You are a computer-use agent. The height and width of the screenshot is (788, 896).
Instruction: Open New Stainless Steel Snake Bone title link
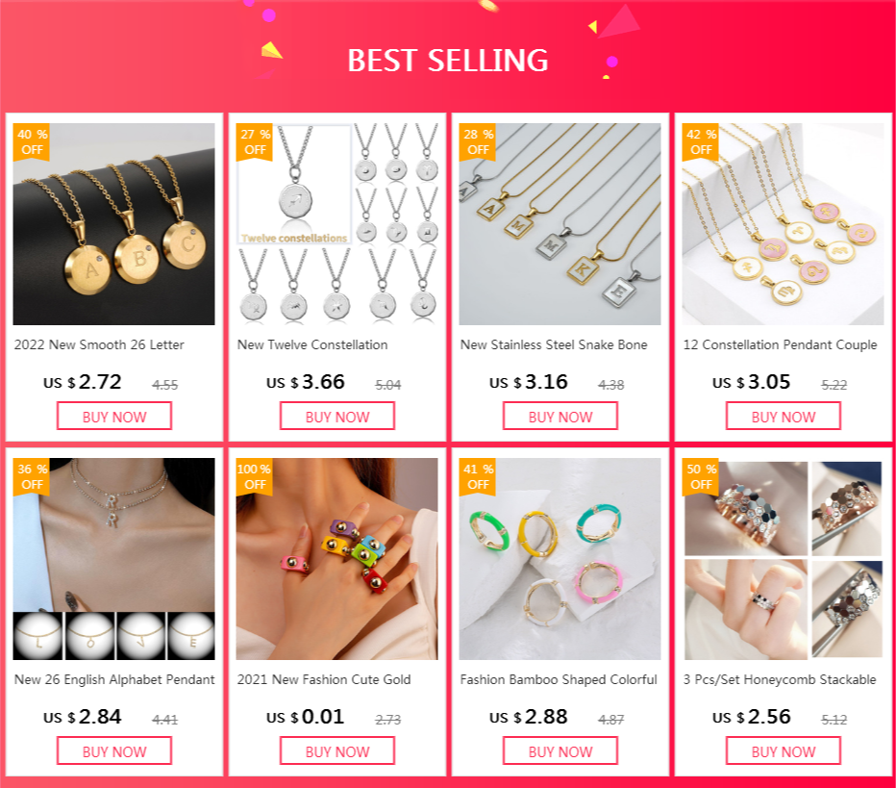point(554,344)
